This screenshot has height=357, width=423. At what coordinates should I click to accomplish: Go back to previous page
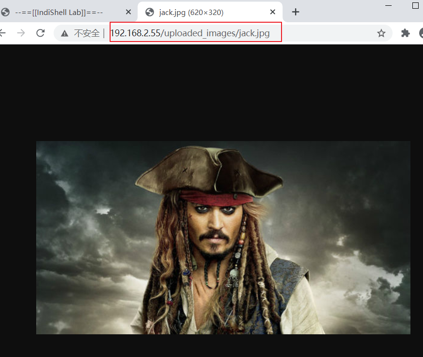click(x=2, y=33)
